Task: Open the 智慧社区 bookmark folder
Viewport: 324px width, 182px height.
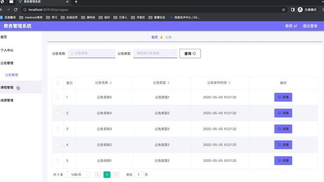Action: click(157, 17)
